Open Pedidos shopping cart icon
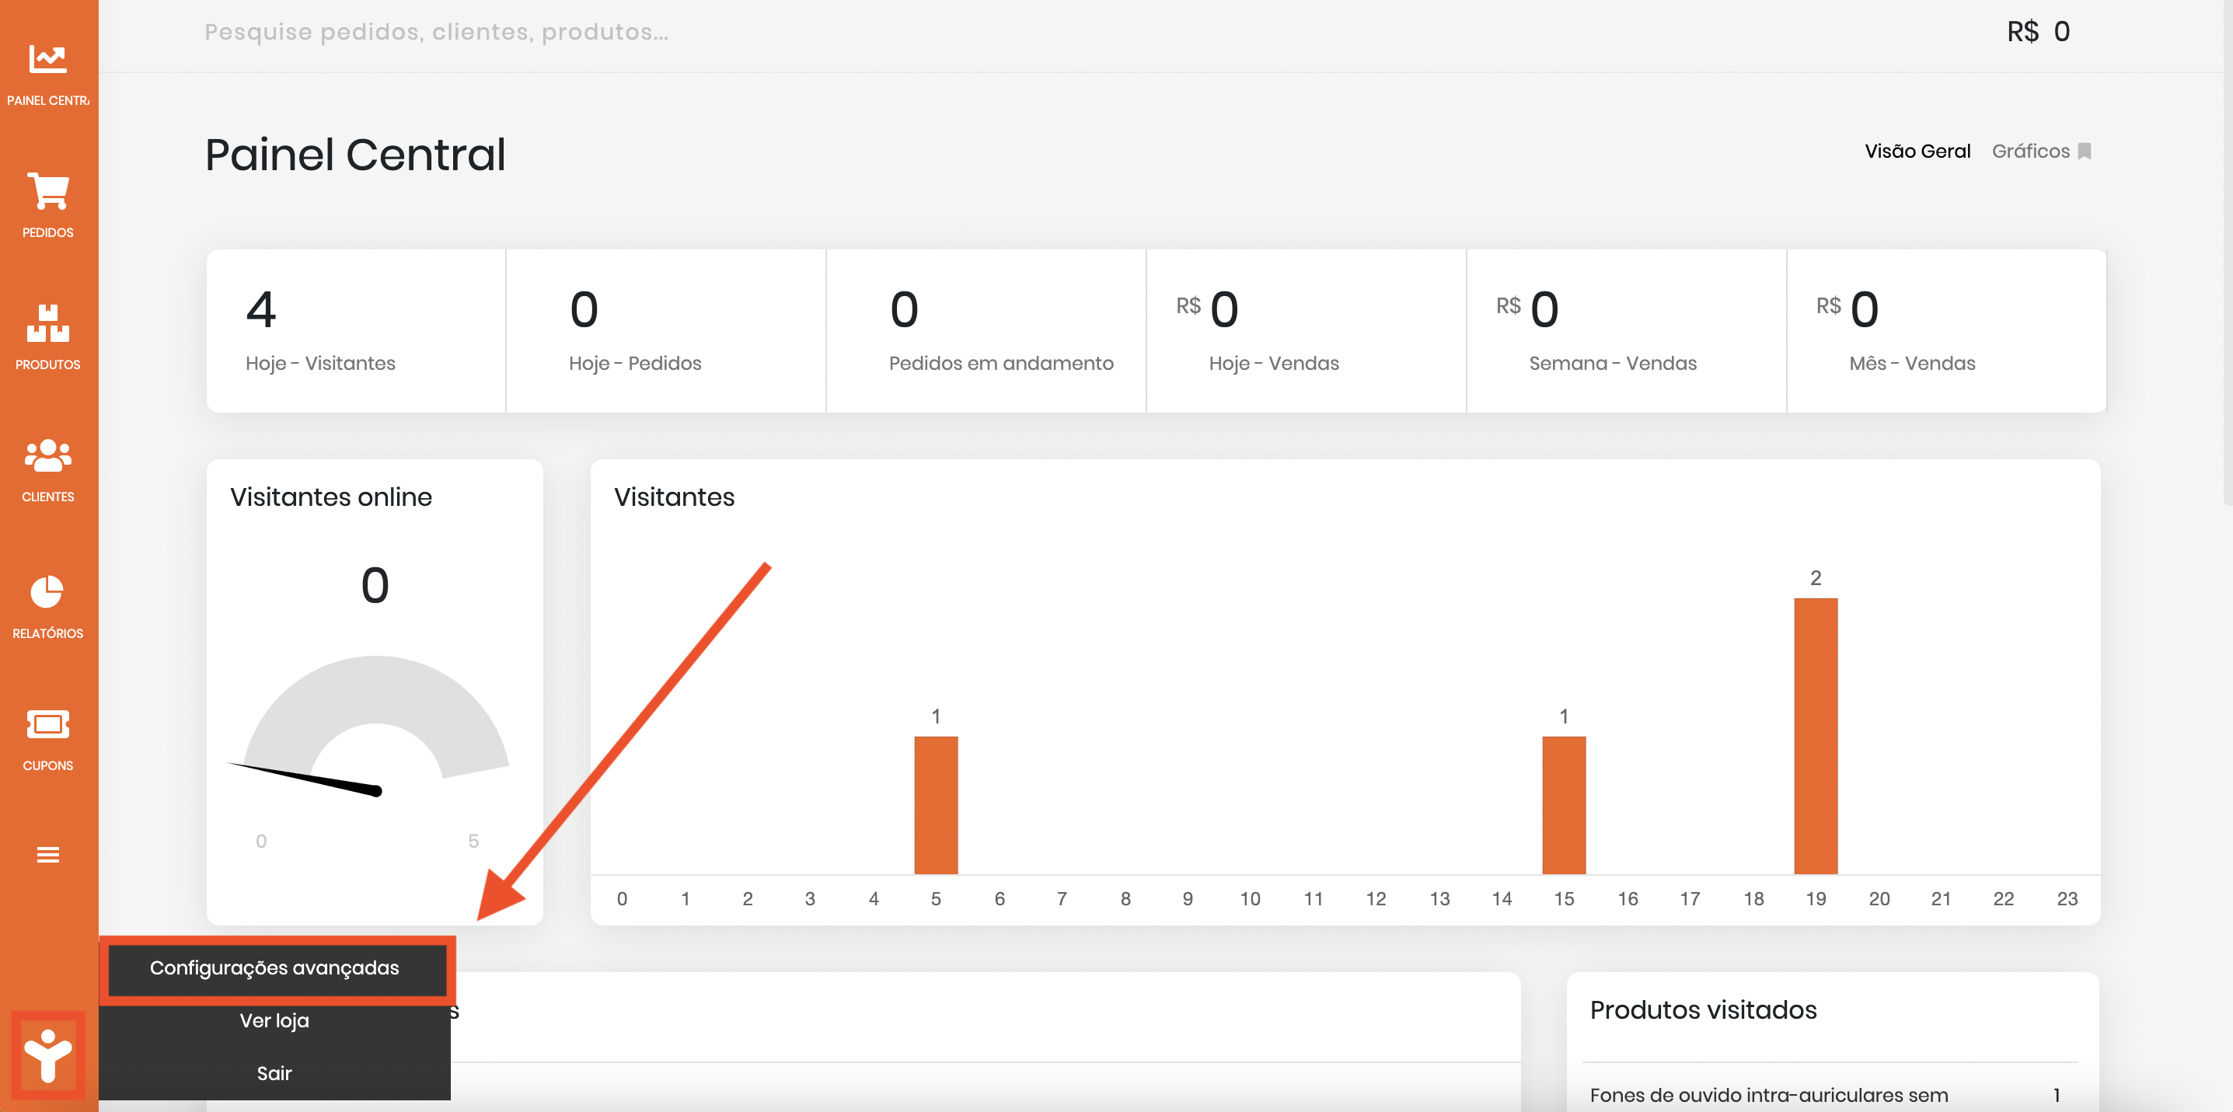The height and width of the screenshot is (1112, 2233). click(47, 190)
